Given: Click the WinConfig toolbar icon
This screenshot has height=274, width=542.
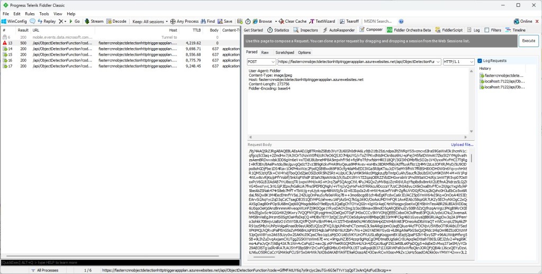Looking at the screenshot, I should click(x=5, y=21).
